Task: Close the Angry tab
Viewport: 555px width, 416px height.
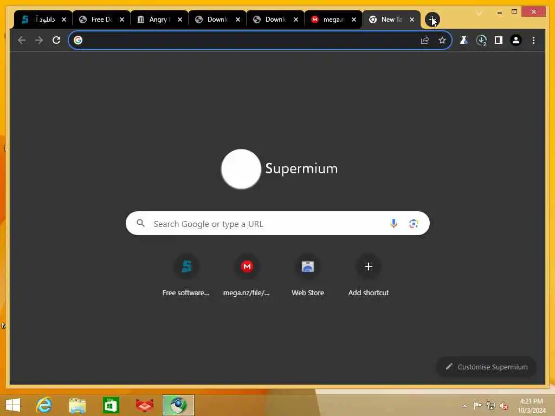Action: pyautogui.click(x=180, y=19)
